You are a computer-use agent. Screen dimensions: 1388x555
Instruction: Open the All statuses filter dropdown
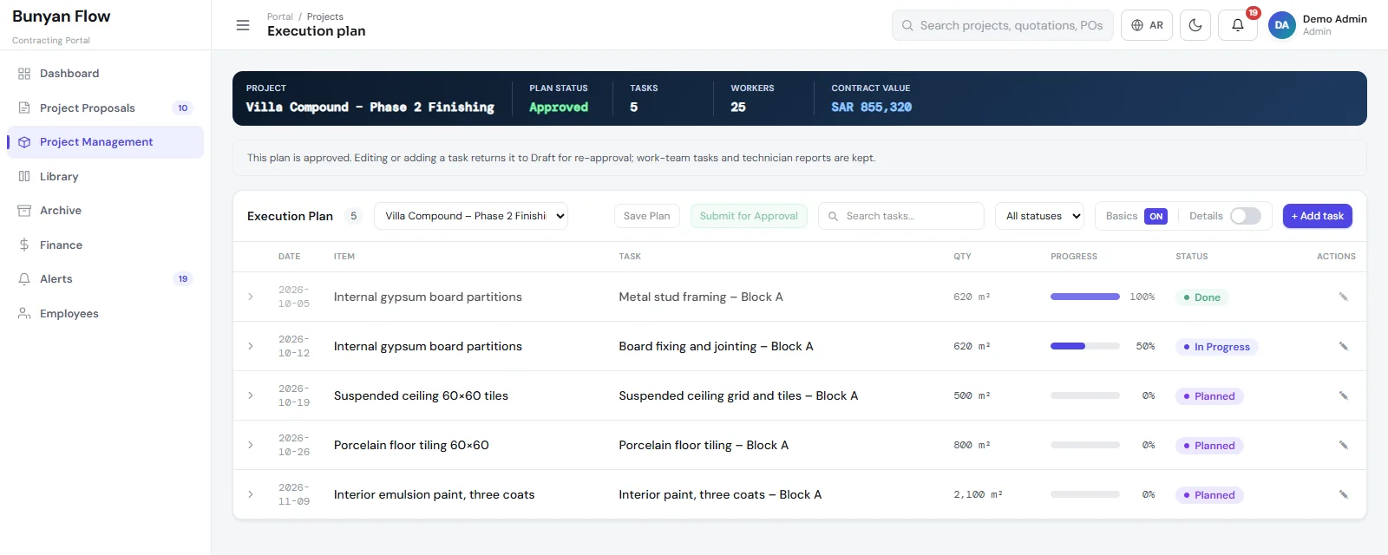(x=1040, y=216)
